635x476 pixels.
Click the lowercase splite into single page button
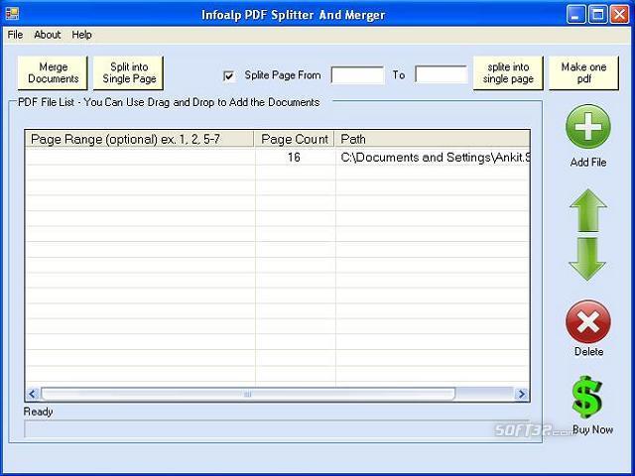pyautogui.click(x=508, y=72)
